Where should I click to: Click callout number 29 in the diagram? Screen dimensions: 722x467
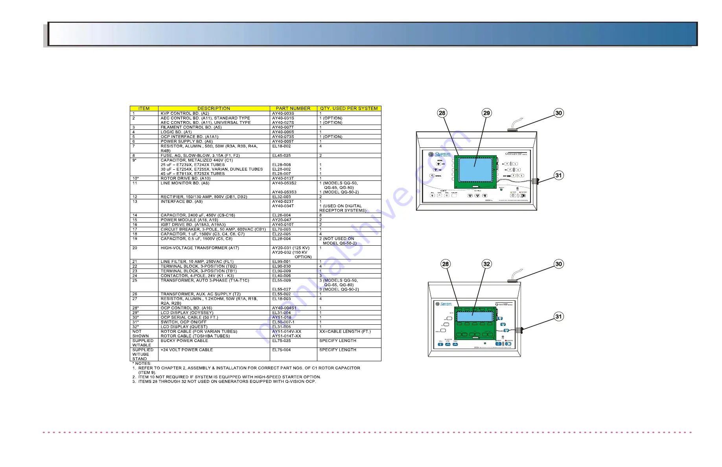click(x=487, y=113)
